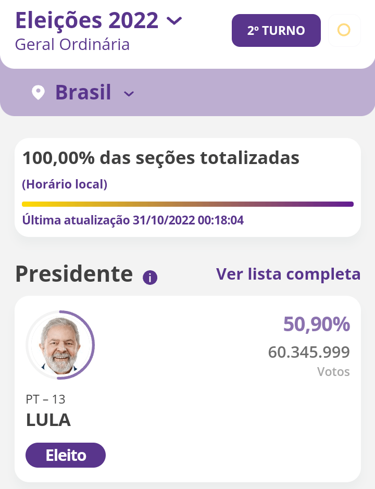Click the info icon beside Presidente

click(x=150, y=278)
